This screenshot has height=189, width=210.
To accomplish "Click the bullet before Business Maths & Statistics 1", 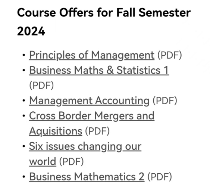I will point(24,70).
